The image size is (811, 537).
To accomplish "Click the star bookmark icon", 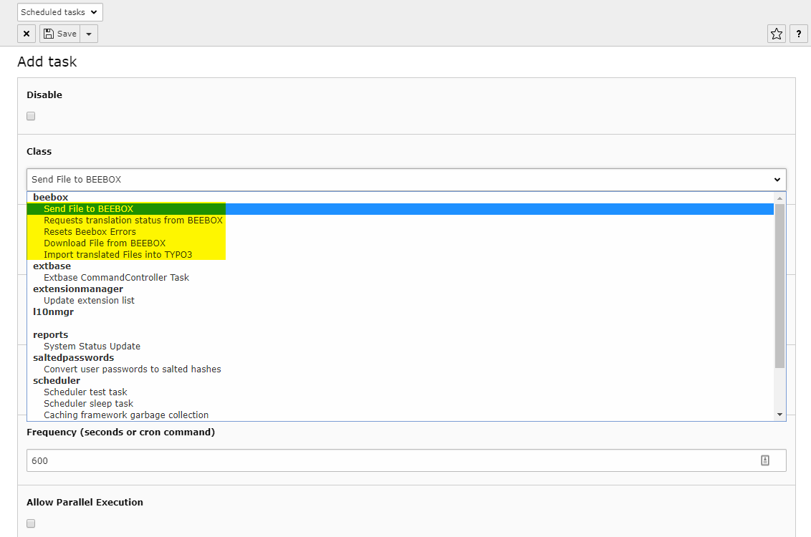I will pyautogui.click(x=776, y=34).
